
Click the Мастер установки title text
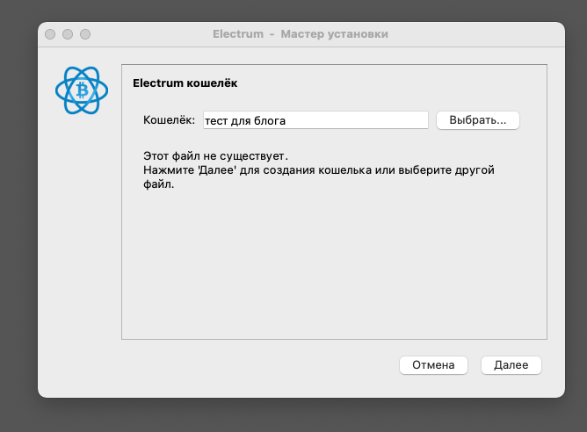pyautogui.click(x=334, y=34)
